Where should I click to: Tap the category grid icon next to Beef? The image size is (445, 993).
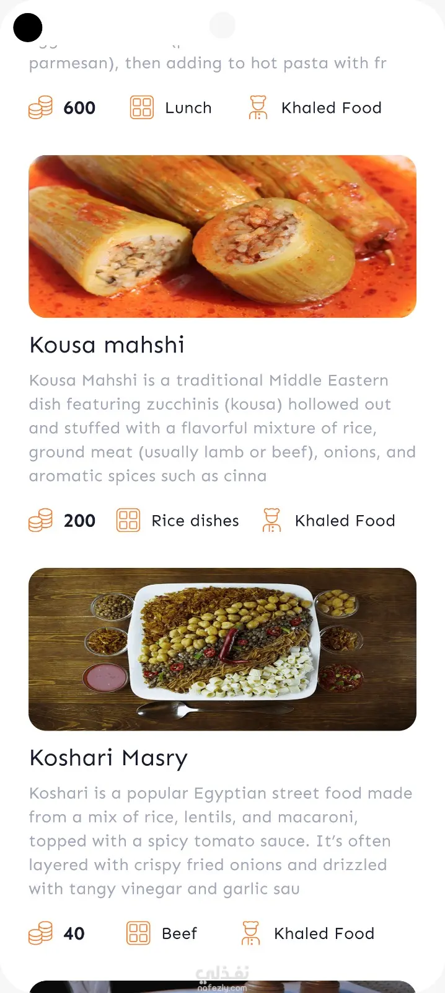click(x=138, y=933)
